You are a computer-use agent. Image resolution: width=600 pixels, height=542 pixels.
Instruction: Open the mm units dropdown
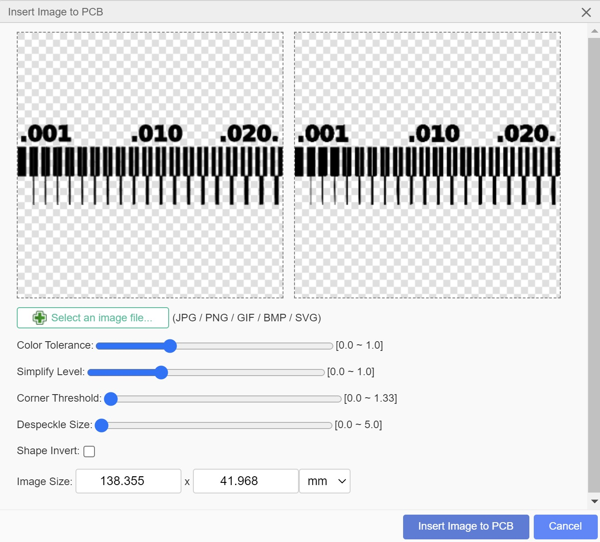(x=325, y=481)
